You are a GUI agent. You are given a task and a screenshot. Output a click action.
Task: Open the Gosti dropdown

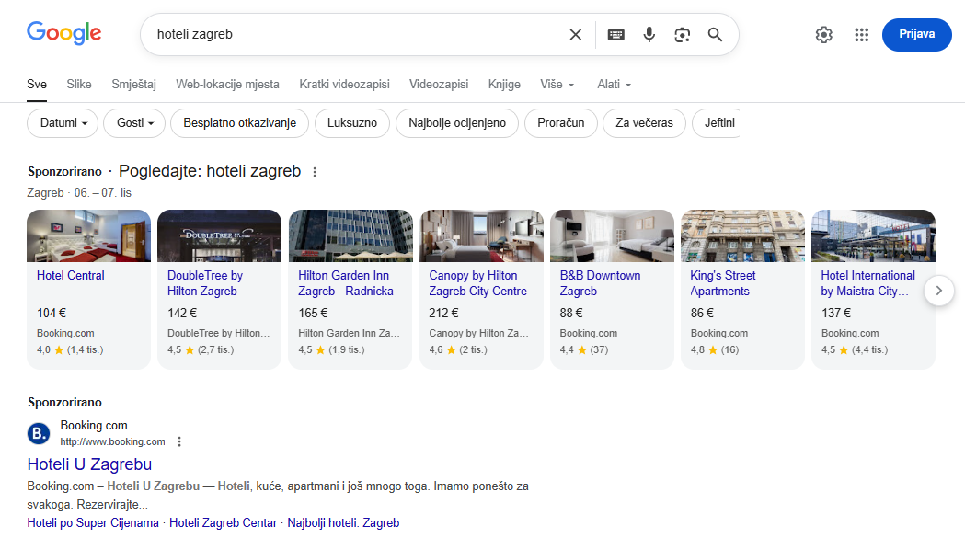point(134,123)
